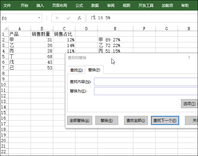
Task: Select column E header
Action: pyautogui.click(x=115, y=29)
